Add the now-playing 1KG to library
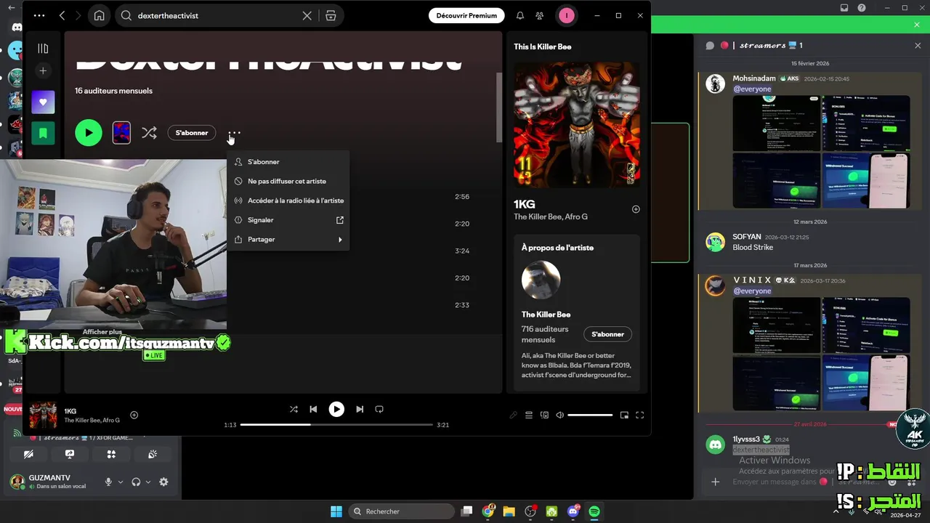The height and width of the screenshot is (523, 930). tap(134, 415)
